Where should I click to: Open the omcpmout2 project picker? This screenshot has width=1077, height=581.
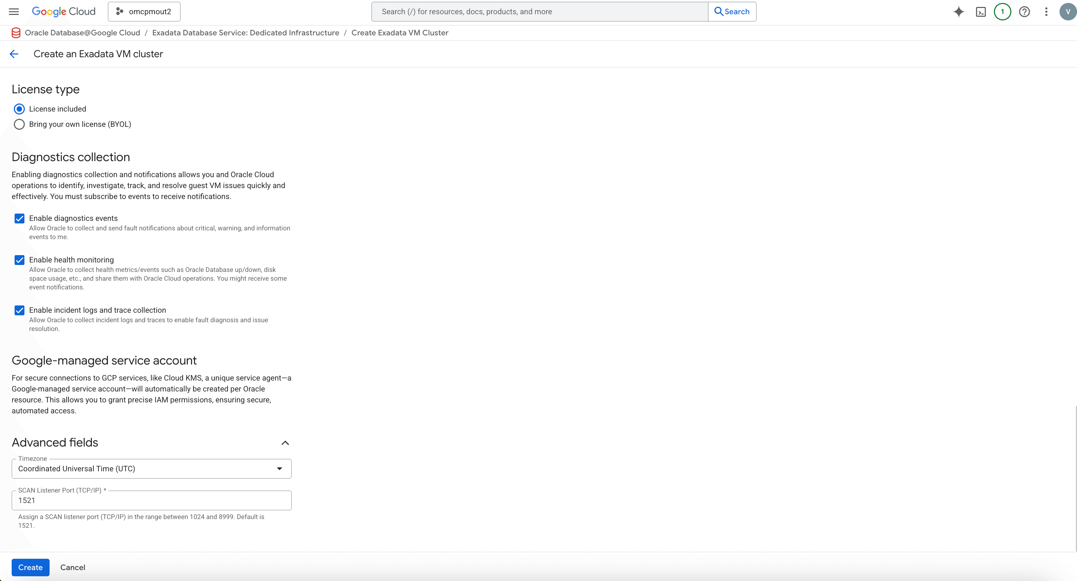[143, 11]
